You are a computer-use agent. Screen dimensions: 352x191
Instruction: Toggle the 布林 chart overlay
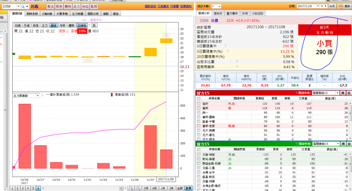click(x=63, y=25)
